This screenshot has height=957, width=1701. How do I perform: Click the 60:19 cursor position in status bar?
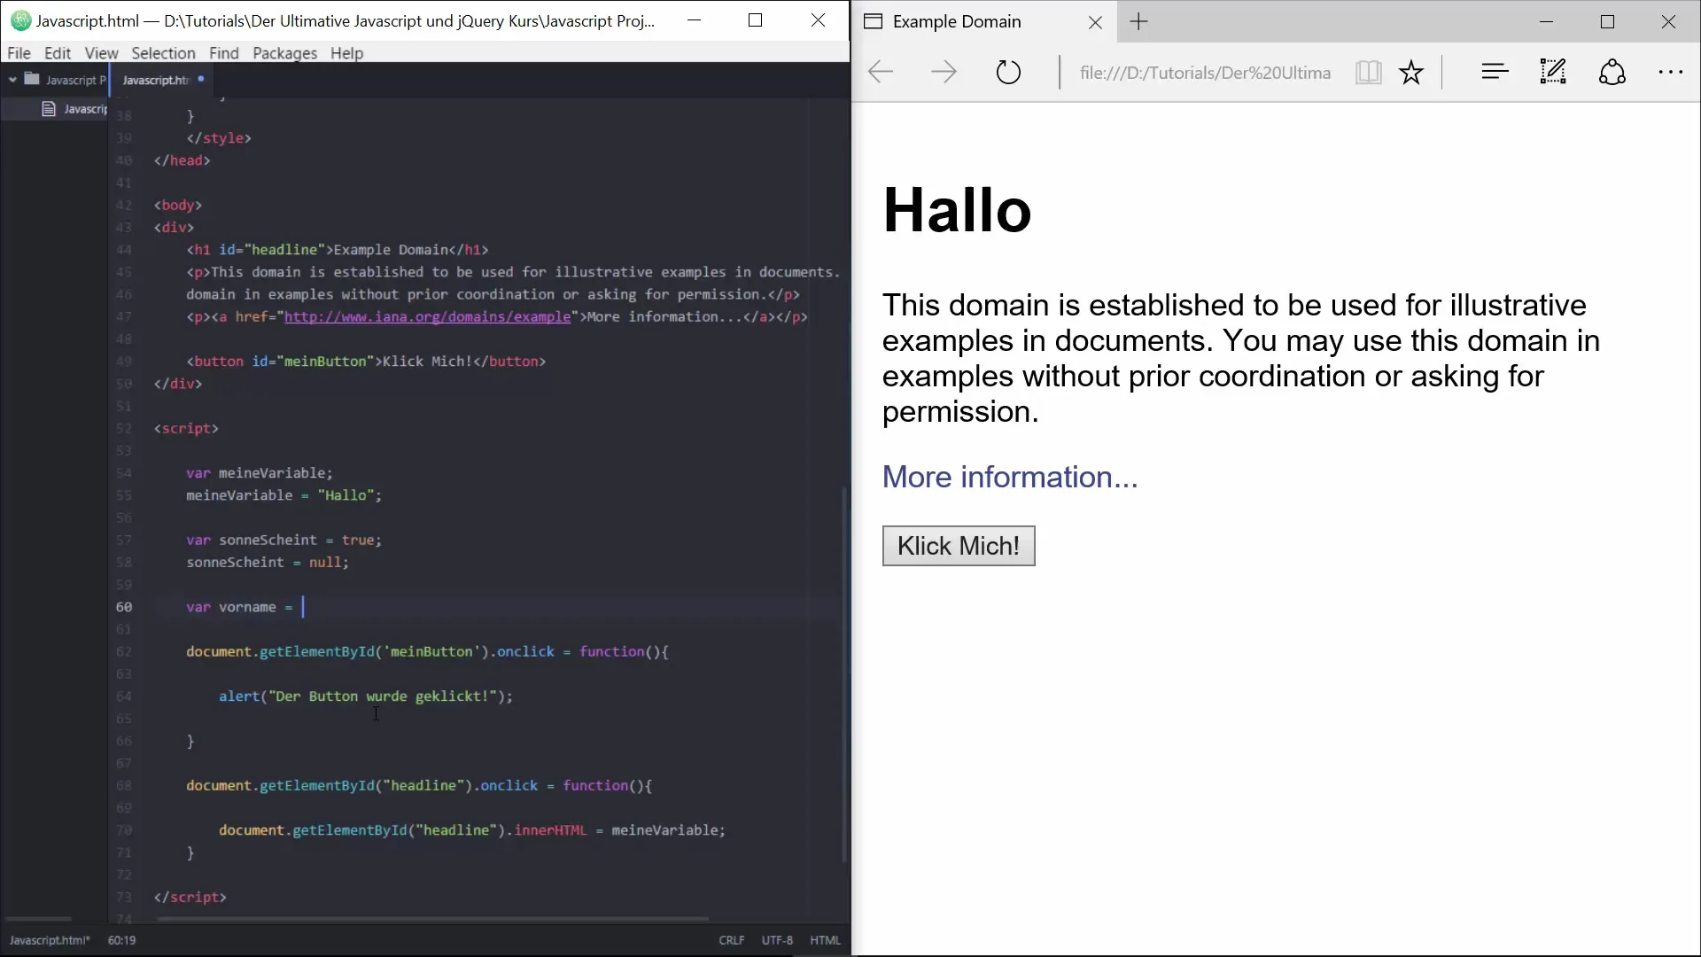point(121,940)
